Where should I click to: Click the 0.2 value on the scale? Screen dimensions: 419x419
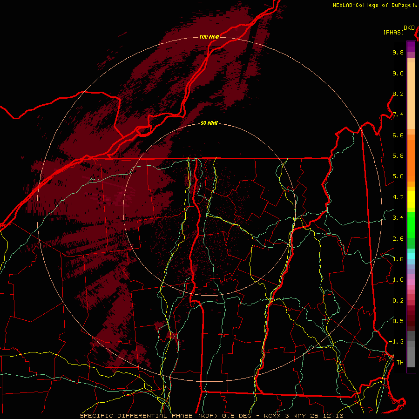[398, 301]
